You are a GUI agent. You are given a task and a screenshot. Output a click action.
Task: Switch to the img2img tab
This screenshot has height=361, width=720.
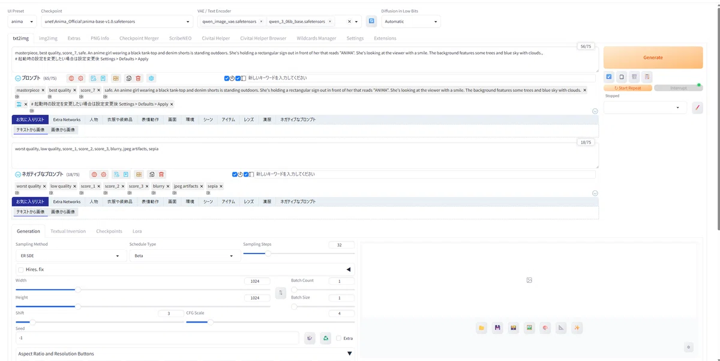point(48,38)
